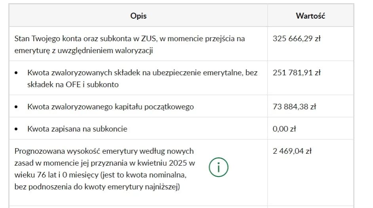Viewport: 373px width, 208px height.
Task: Select the 251 781,91 zł value
Action: point(297,73)
